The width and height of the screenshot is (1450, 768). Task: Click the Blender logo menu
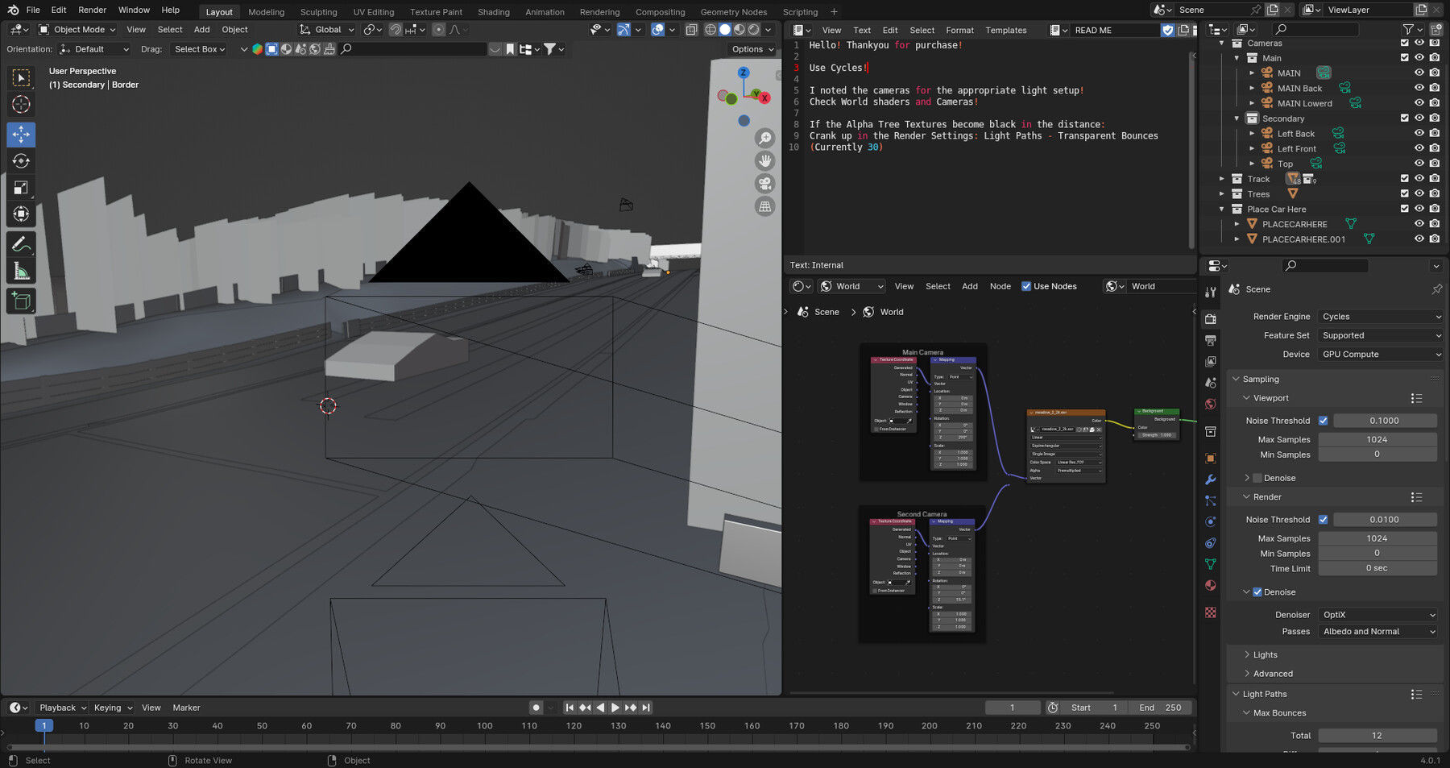[12, 10]
